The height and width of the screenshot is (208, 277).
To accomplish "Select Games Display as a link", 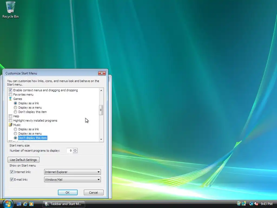I will (15, 103).
